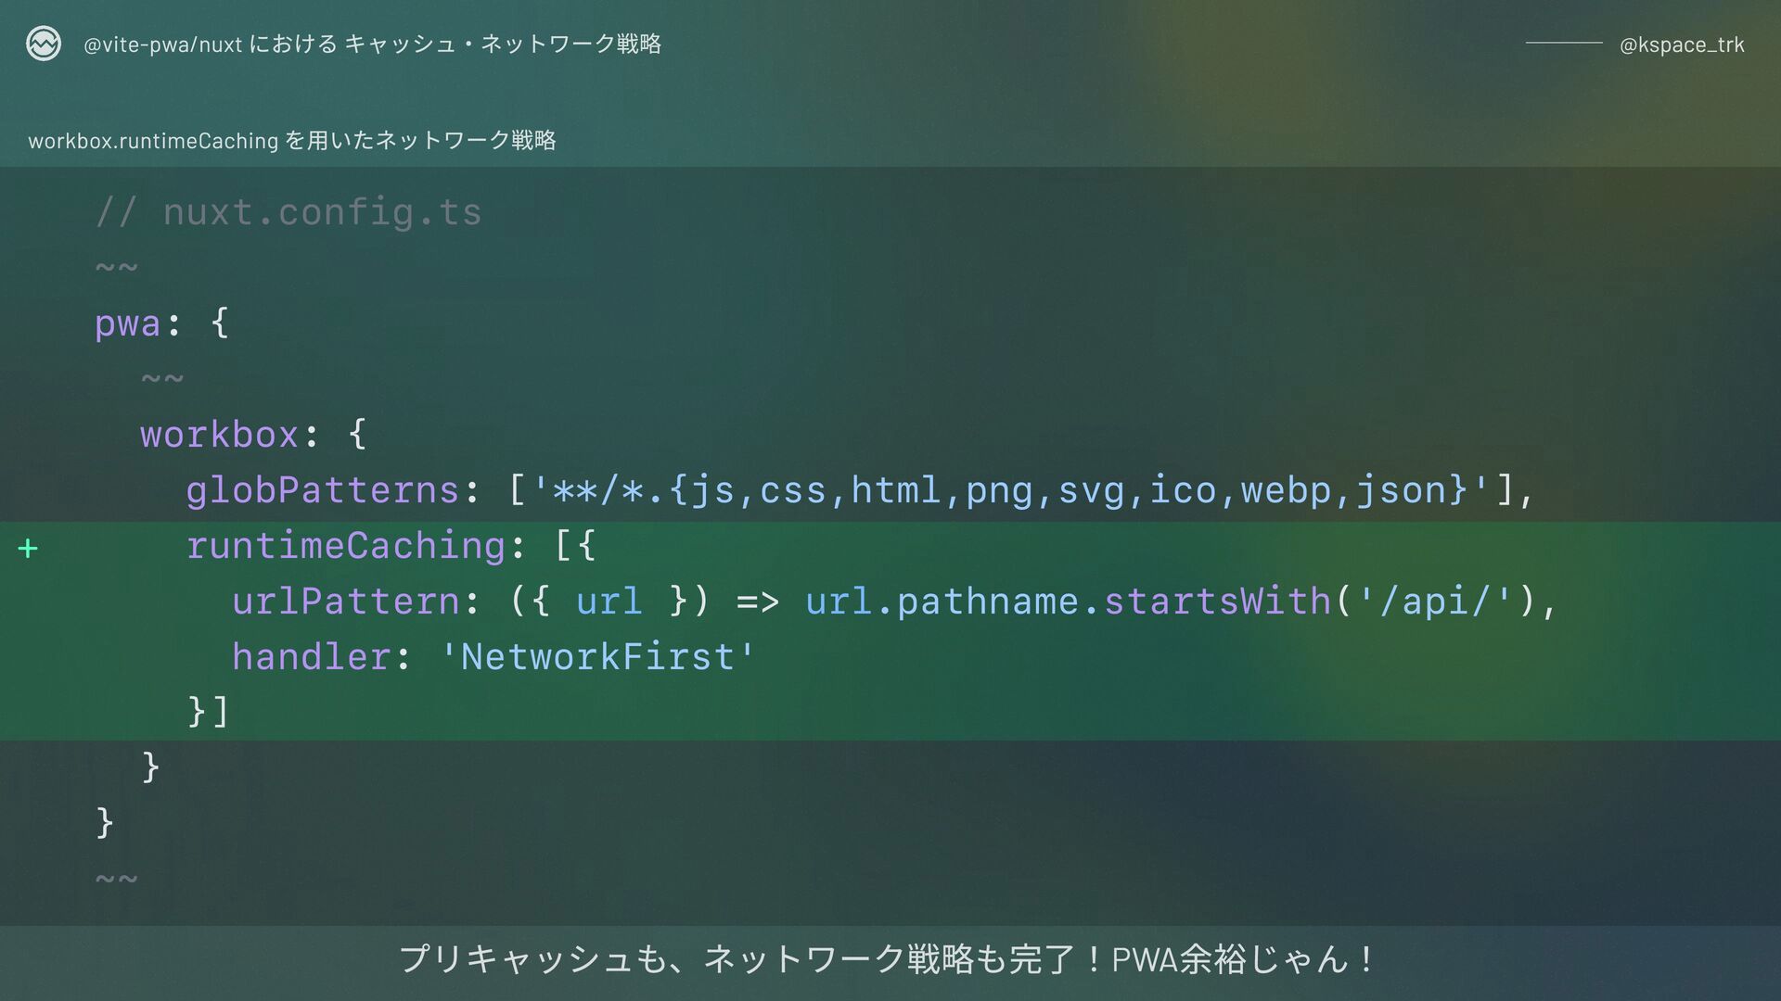Click the pwa key in code

pyautogui.click(x=128, y=324)
